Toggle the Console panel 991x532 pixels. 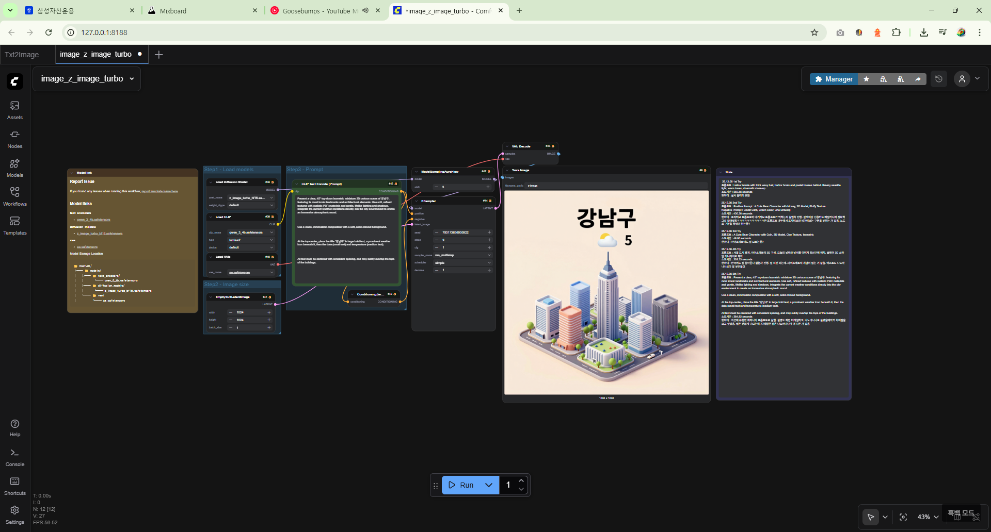pyautogui.click(x=14, y=457)
